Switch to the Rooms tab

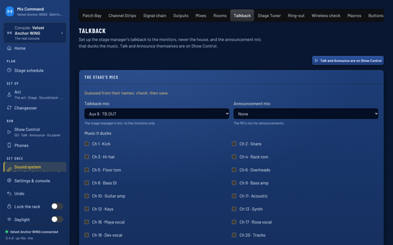click(220, 15)
